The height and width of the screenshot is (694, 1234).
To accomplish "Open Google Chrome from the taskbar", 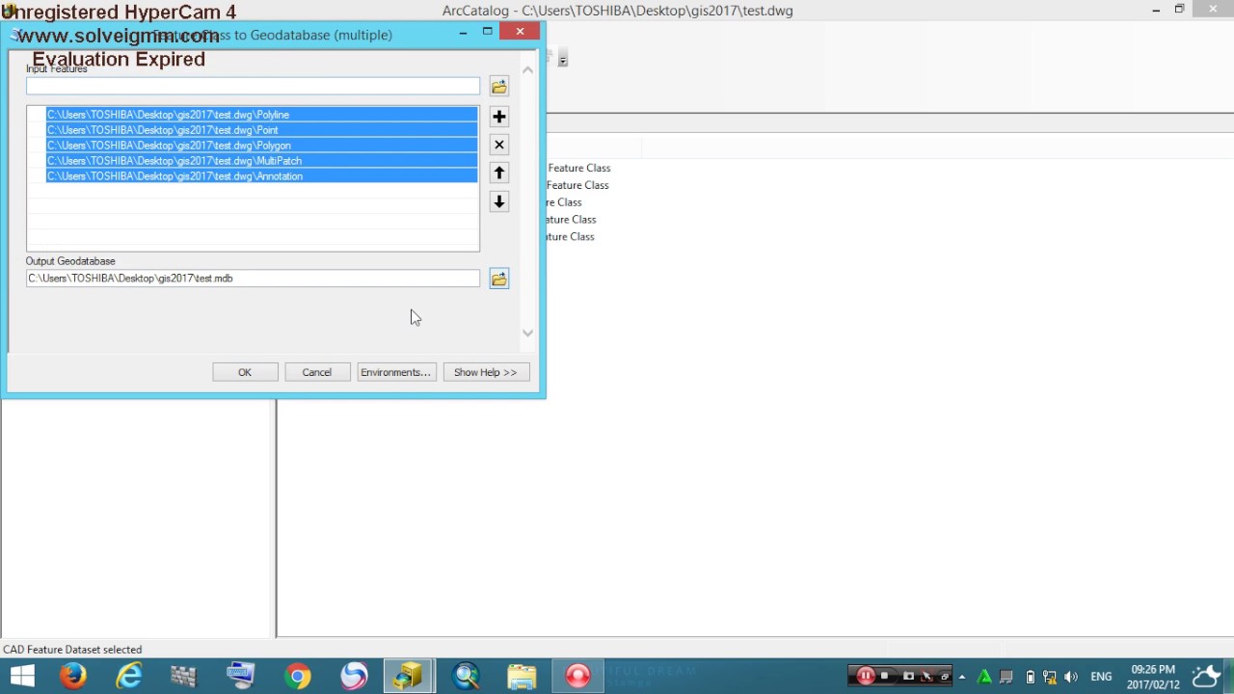I will coord(298,676).
